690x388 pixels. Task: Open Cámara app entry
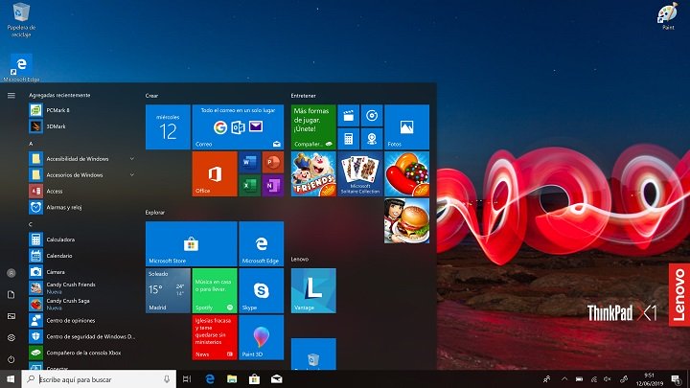(81, 272)
